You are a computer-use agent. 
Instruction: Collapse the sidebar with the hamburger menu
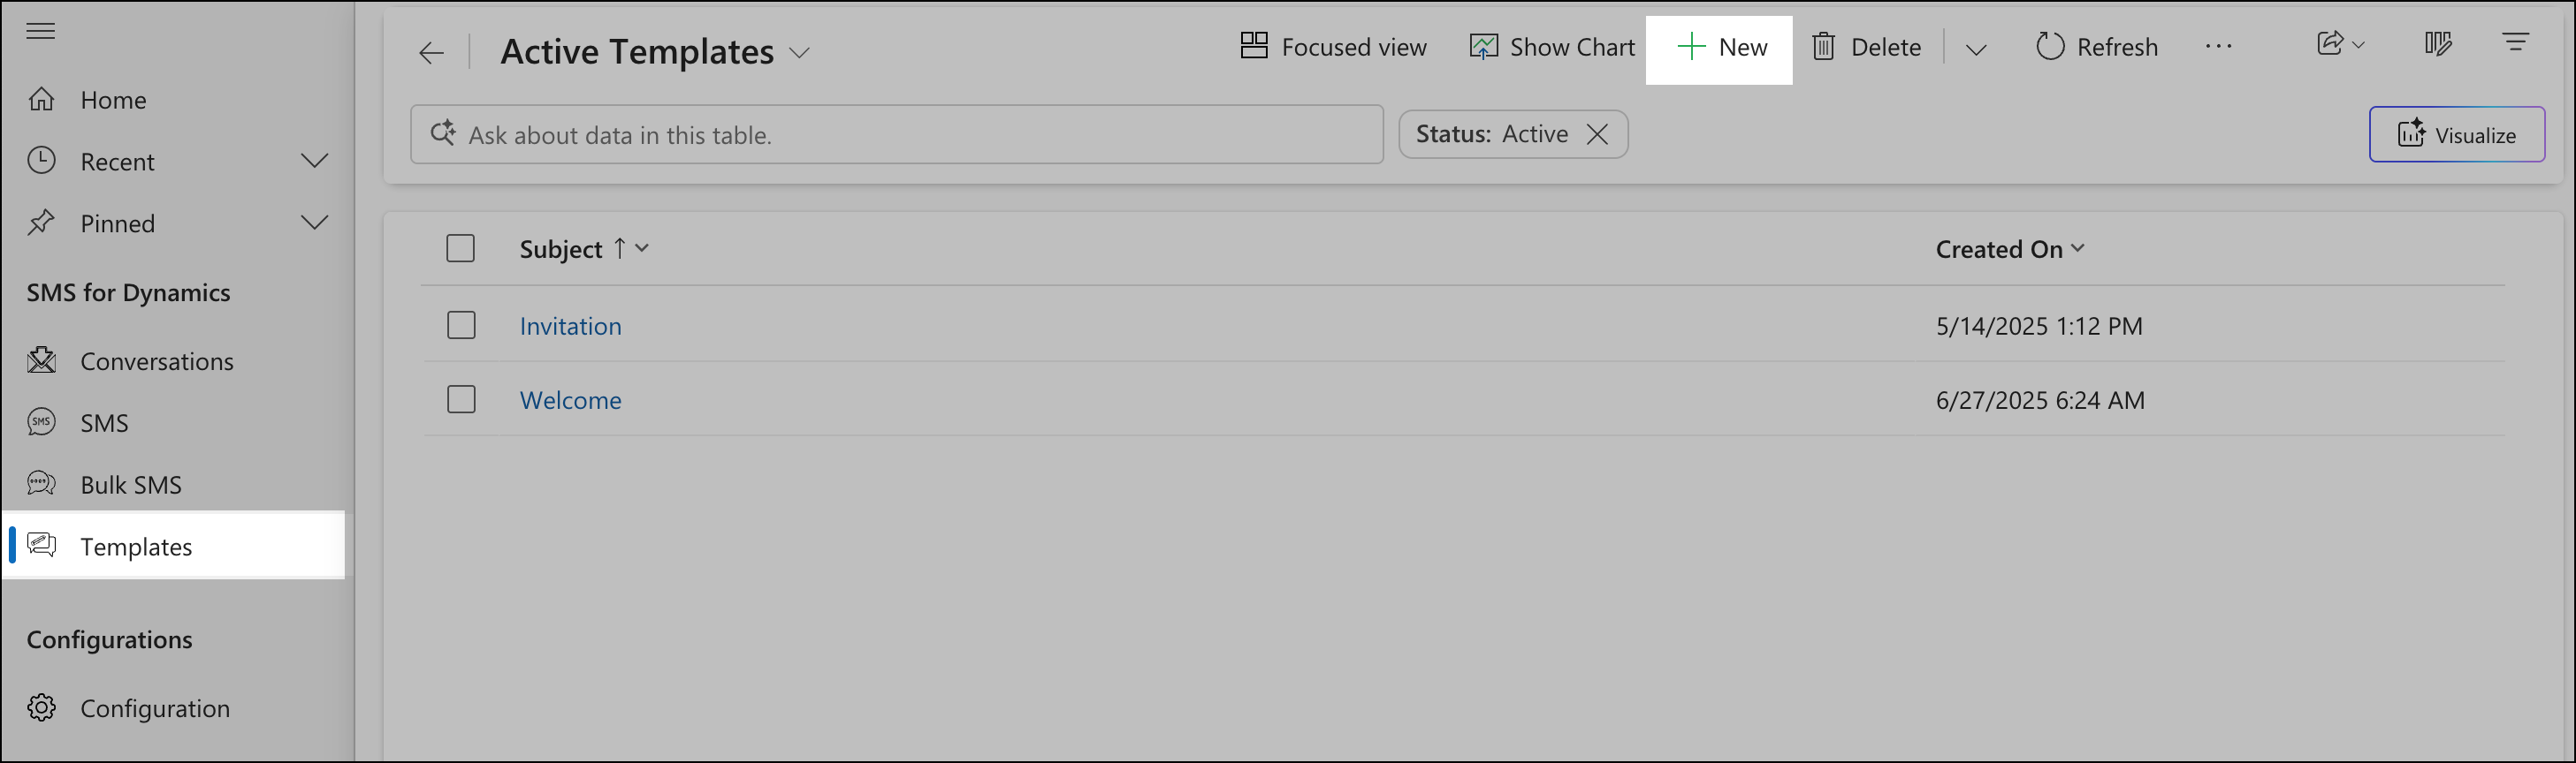(41, 31)
